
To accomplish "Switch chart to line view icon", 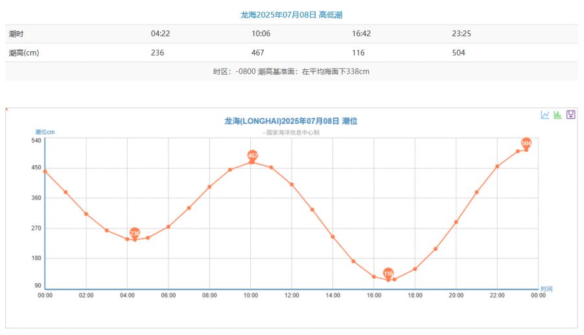I will (x=545, y=115).
